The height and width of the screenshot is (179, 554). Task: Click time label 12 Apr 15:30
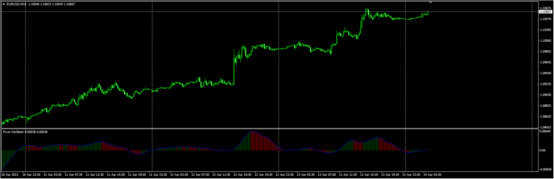pos(242,175)
